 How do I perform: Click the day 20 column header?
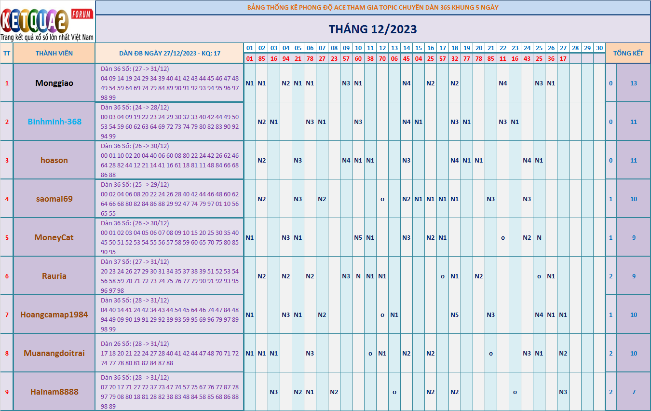(x=479, y=48)
